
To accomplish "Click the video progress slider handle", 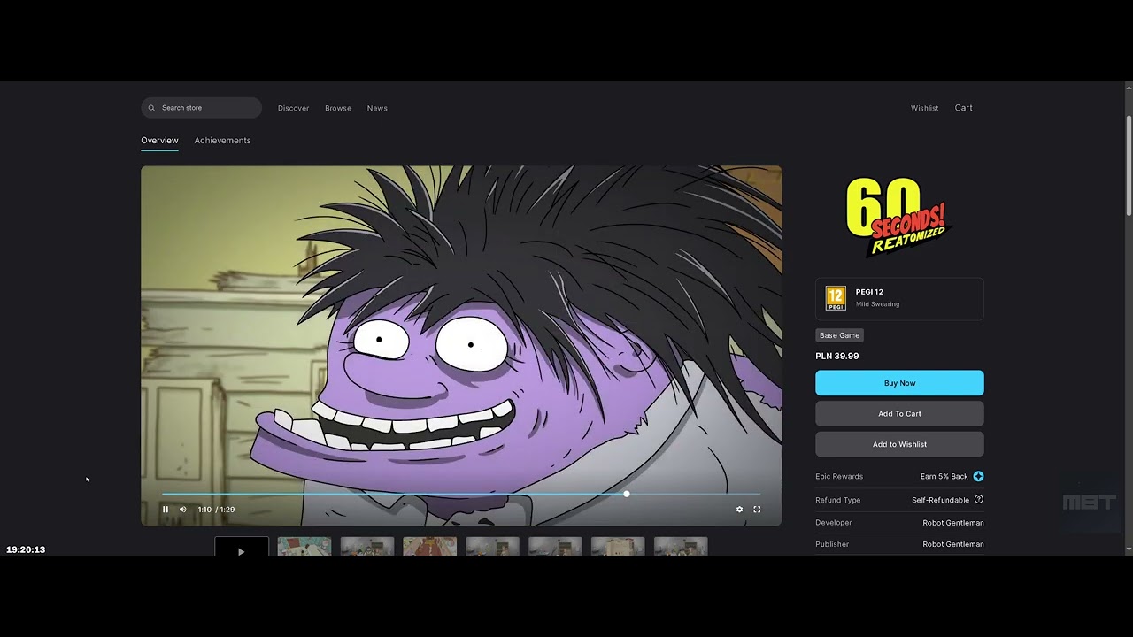I will (627, 494).
